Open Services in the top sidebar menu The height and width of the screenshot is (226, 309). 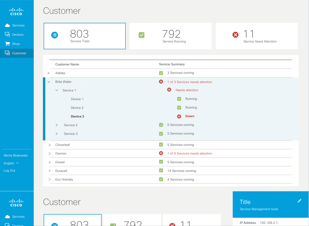pos(18,25)
